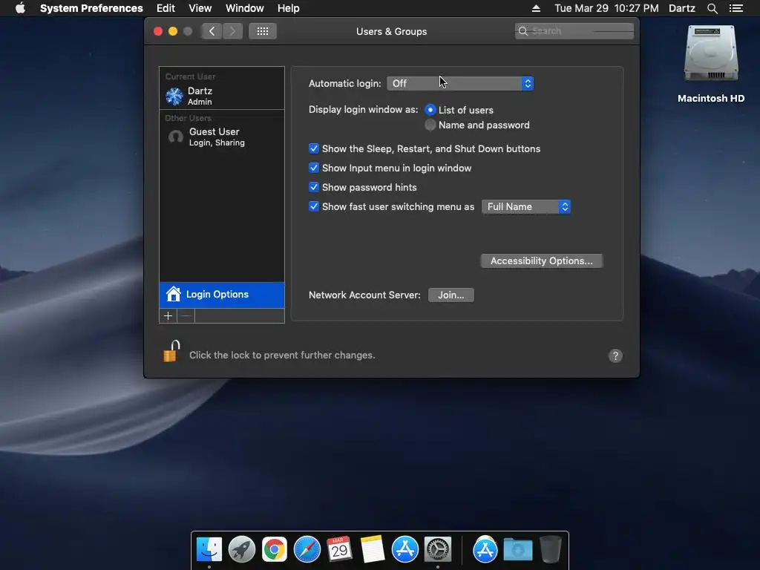Click the Search field in the toolbar
The height and width of the screenshot is (570, 760).
point(574,31)
